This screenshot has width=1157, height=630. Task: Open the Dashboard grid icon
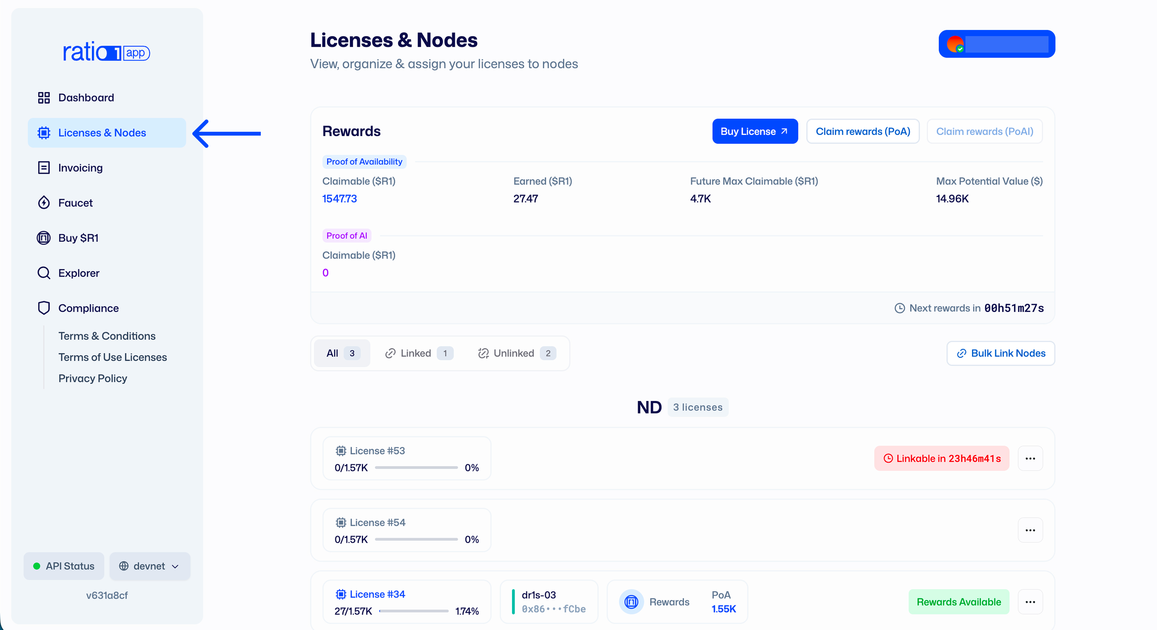(43, 97)
